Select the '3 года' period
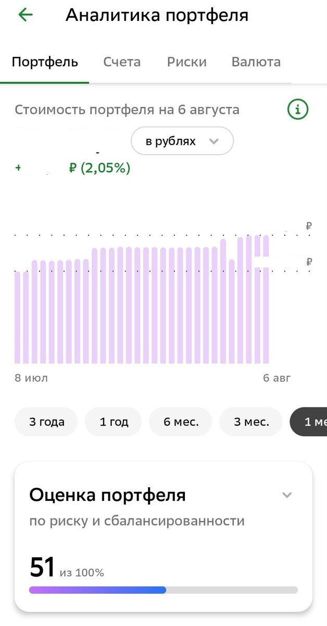The height and width of the screenshot is (626, 327). pyautogui.click(x=46, y=422)
